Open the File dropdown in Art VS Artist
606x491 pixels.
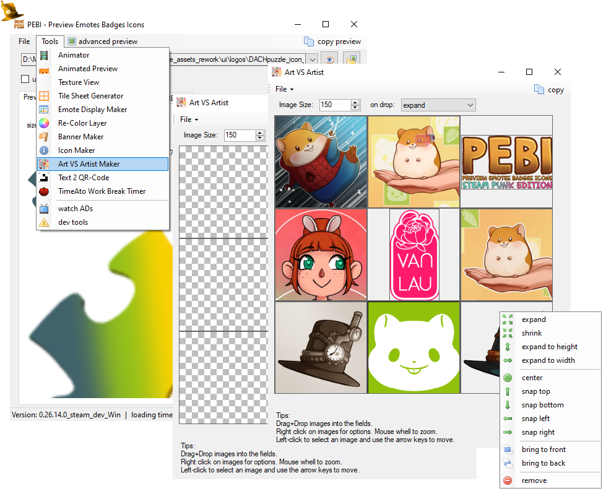coord(284,89)
